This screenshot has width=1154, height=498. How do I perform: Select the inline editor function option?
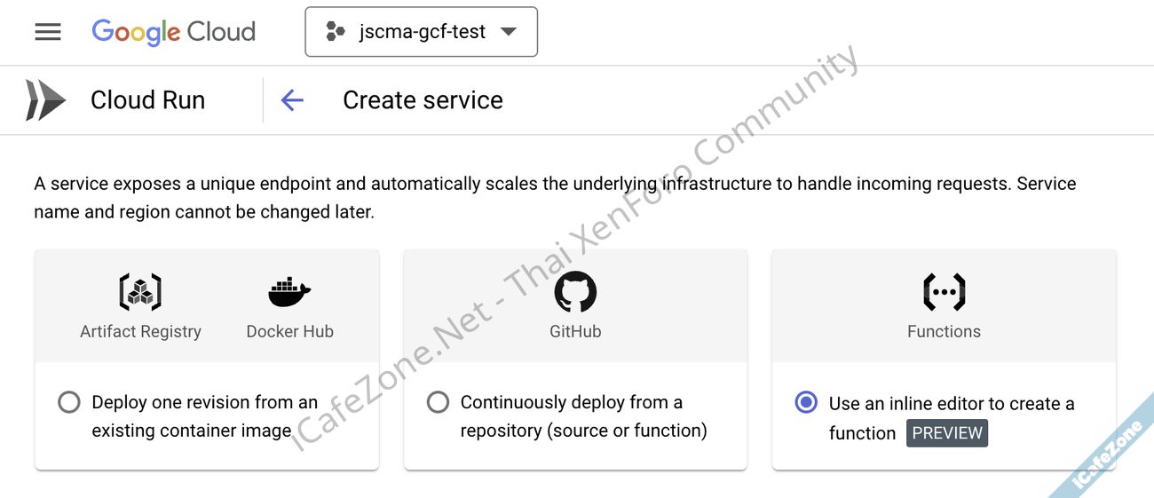click(806, 402)
